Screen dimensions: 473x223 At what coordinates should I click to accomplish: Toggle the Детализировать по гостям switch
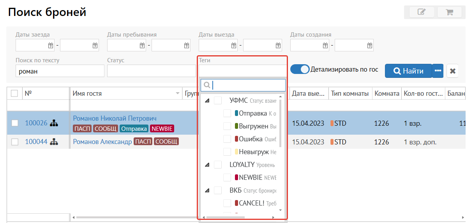pos(300,69)
